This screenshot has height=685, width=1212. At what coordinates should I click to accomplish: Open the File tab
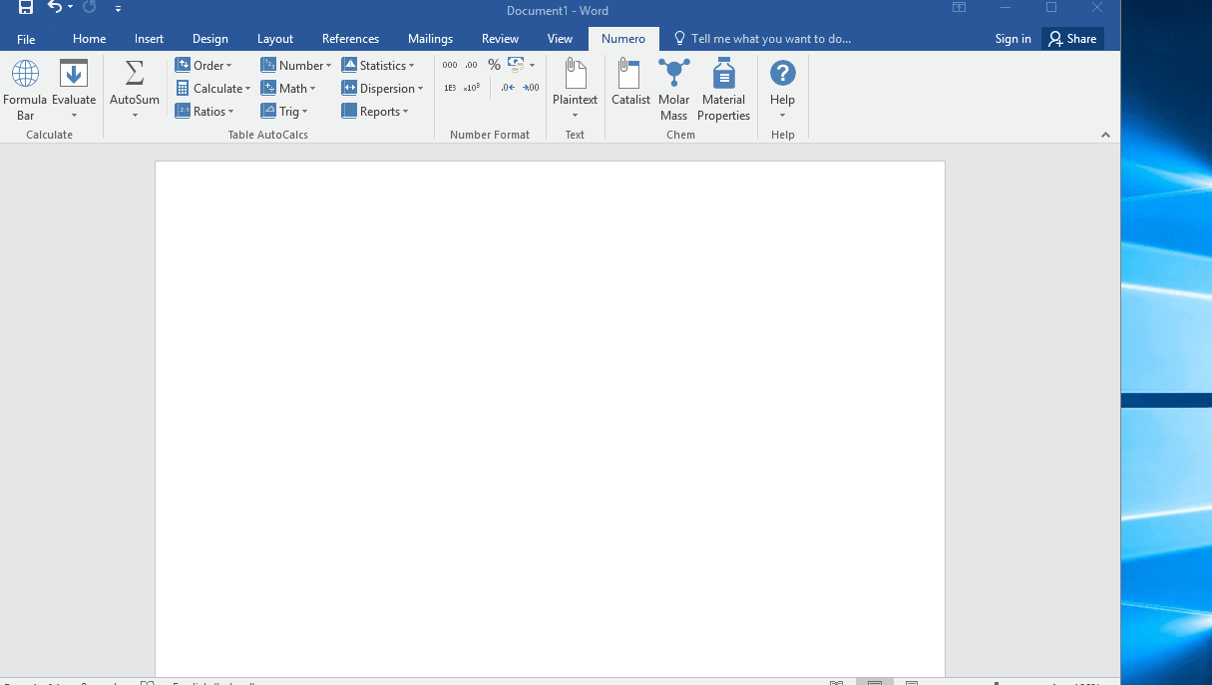pyautogui.click(x=26, y=39)
